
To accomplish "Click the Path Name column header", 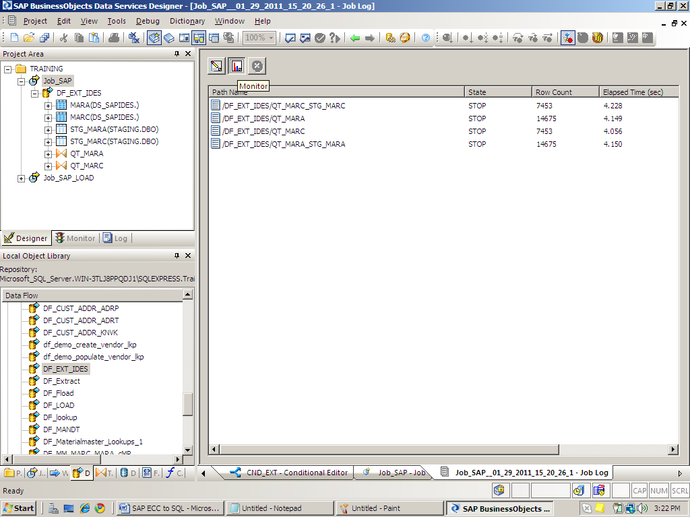I will (x=337, y=92).
